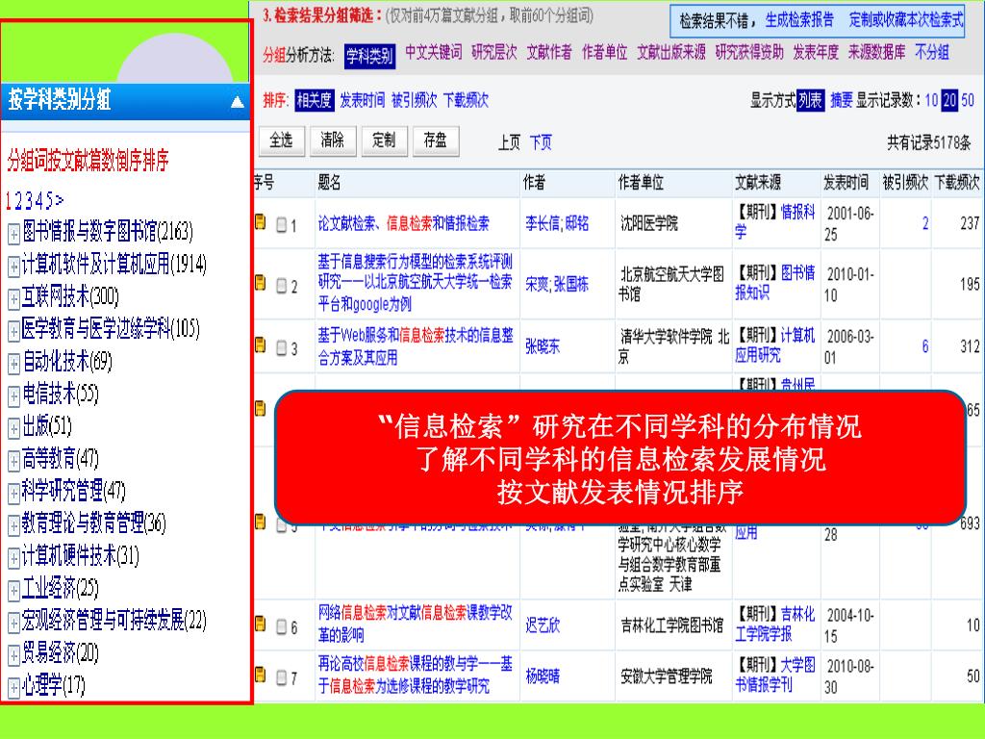Tick the checkbox for result 2
The width and height of the screenshot is (985, 739).
282,286
